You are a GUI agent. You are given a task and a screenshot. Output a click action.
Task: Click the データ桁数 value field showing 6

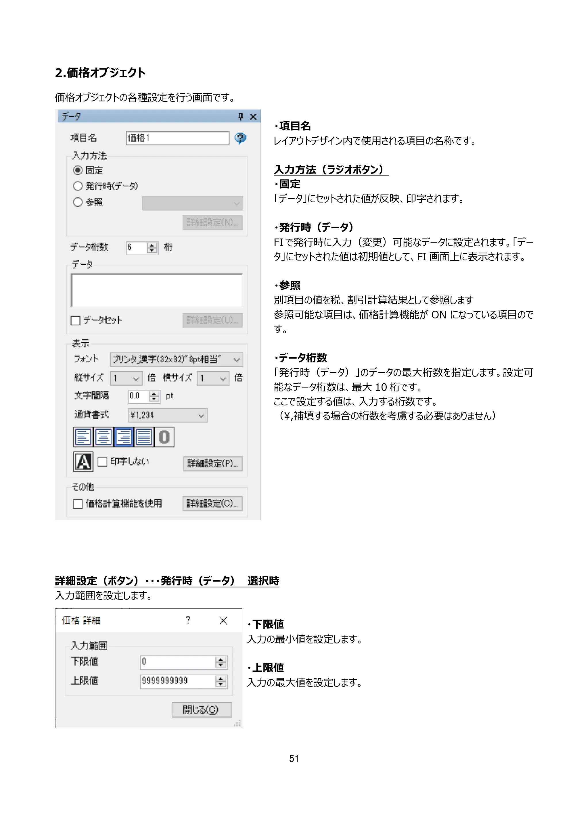(136, 247)
